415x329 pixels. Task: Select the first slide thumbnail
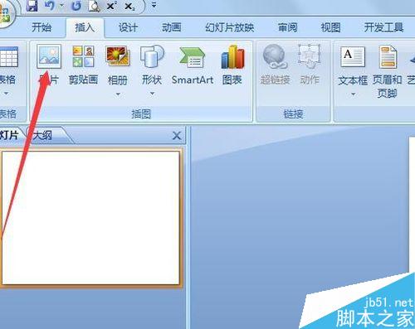90,218
